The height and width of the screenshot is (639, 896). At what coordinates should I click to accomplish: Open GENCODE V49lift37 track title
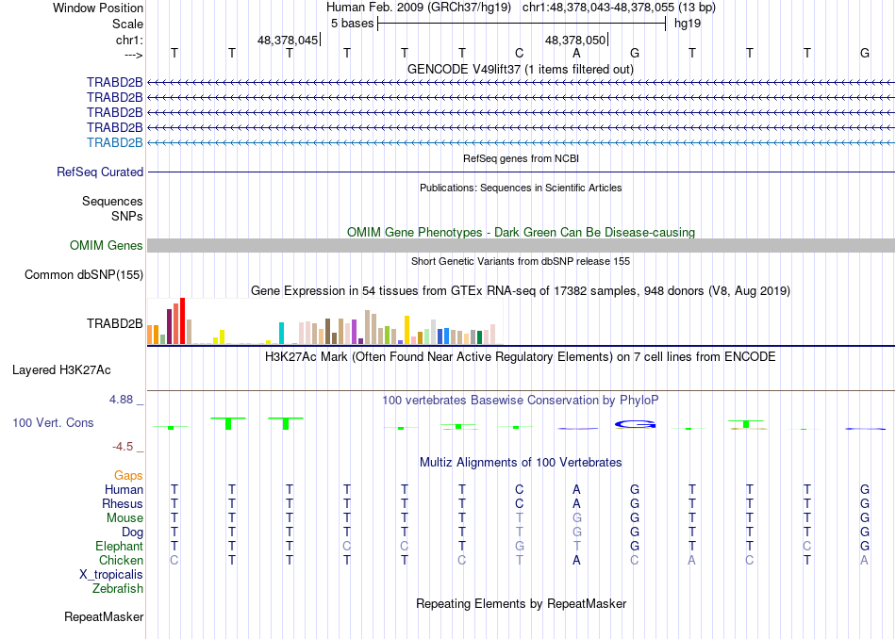pos(521,69)
